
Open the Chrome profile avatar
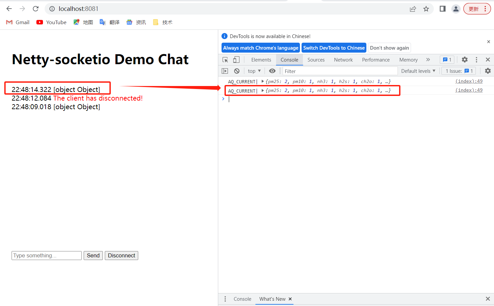pyautogui.click(x=456, y=9)
